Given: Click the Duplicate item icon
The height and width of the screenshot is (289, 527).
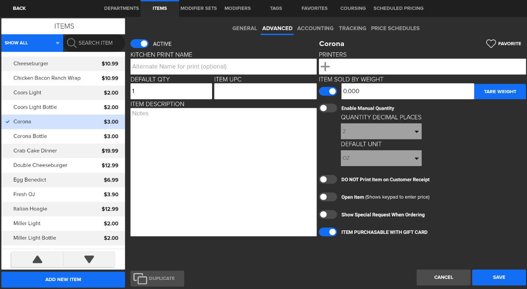Looking at the screenshot, I should (140, 279).
